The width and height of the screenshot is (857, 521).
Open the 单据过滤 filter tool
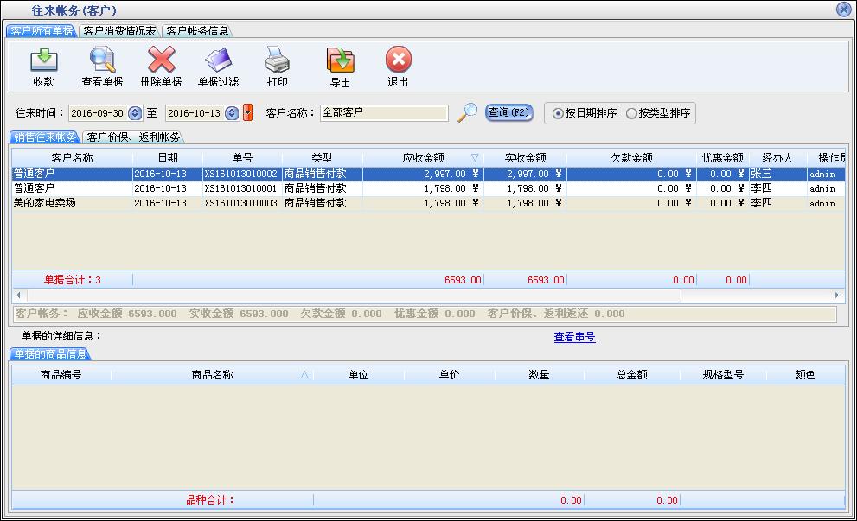(x=218, y=61)
